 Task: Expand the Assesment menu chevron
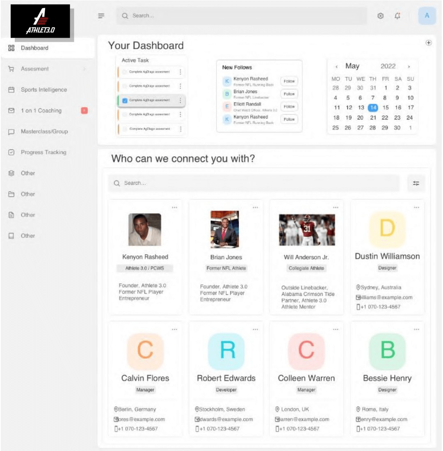[84, 69]
